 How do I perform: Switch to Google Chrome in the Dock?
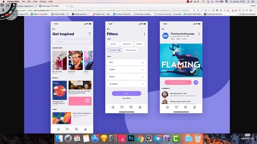click(x=140, y=138)
